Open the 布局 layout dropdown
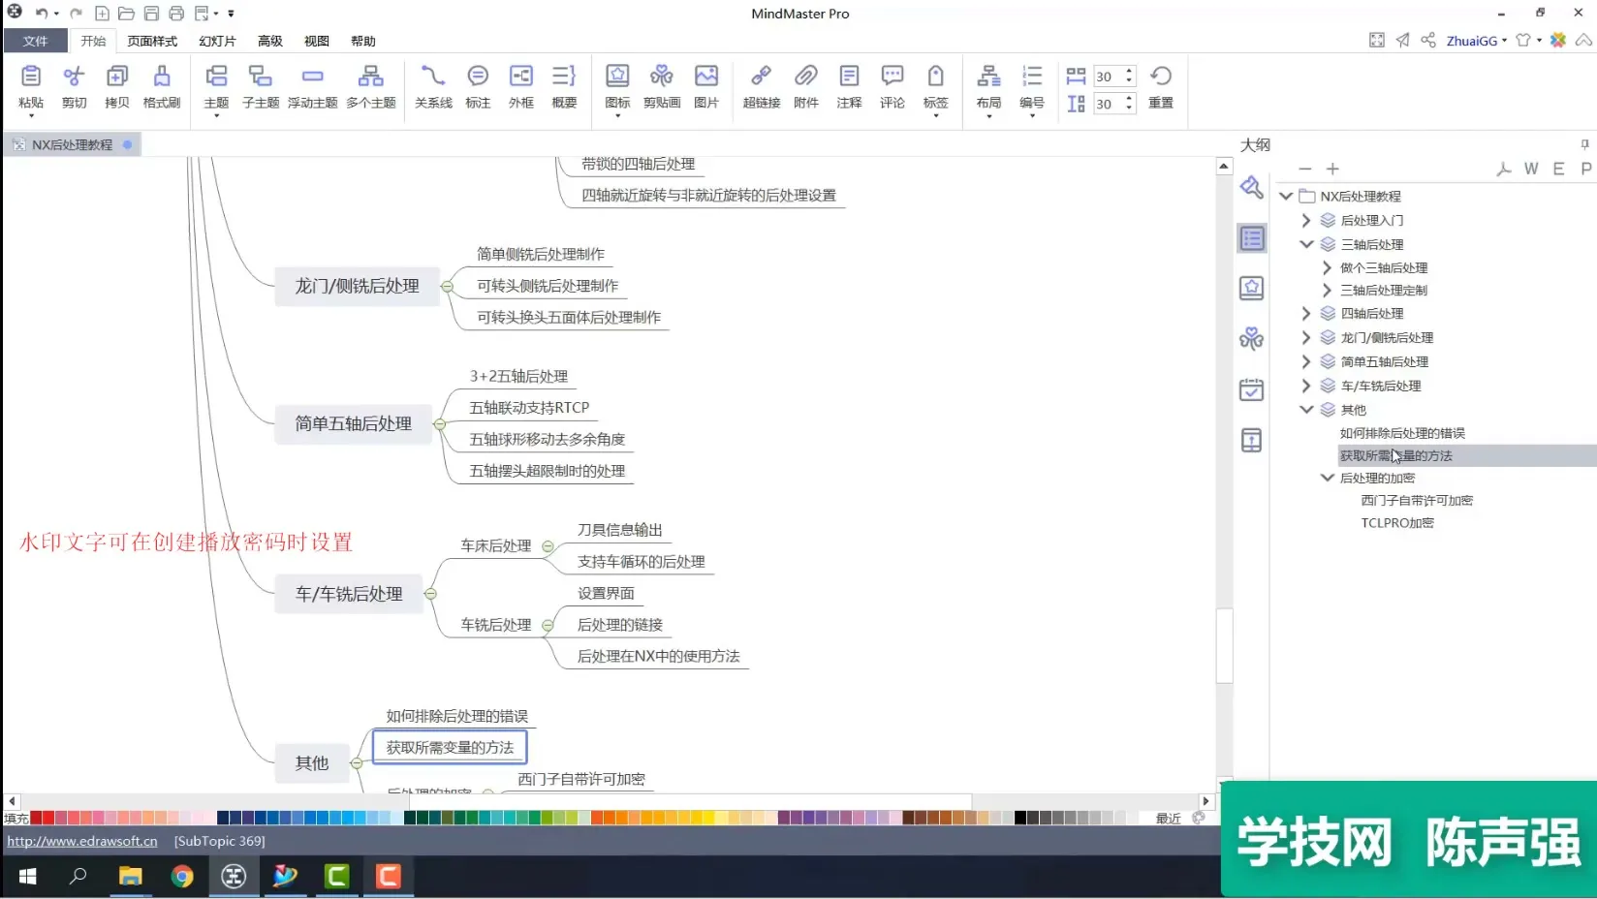This screenshot has height=899, width=1597. pos(988,88)
